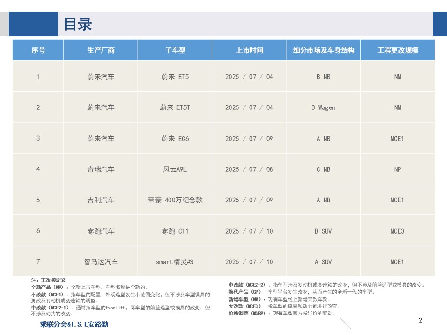Click the 奇瑞汽车 manufacturer cell
Image resolution: width=447 pixels, height=335 pixels.
click(101, 169)
